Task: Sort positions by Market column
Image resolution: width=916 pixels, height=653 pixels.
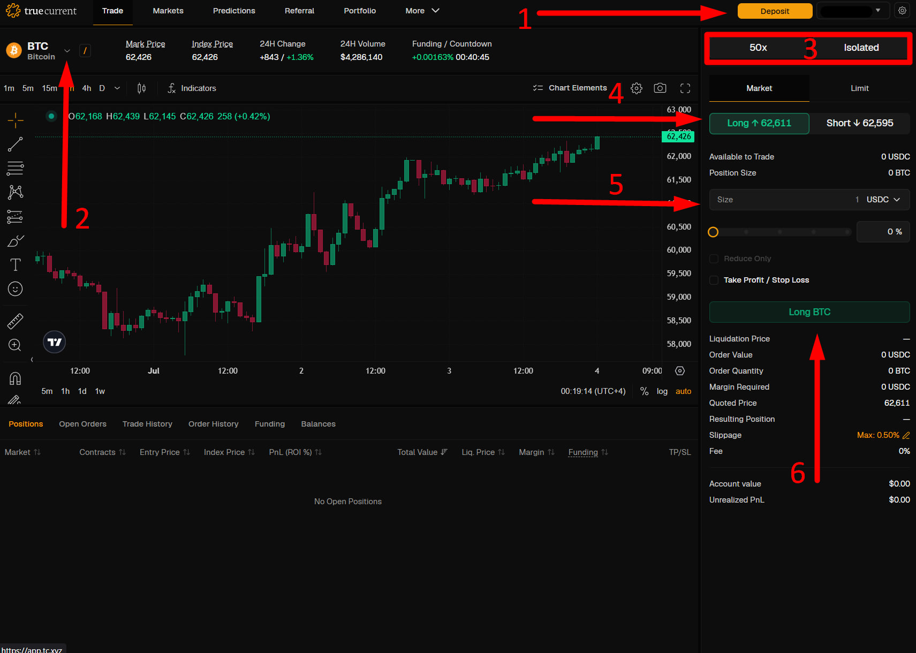Action: click(22, 452)
